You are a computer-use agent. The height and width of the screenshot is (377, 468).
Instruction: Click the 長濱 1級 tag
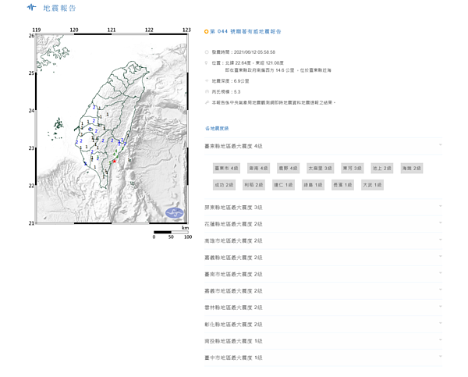(342, 185)
